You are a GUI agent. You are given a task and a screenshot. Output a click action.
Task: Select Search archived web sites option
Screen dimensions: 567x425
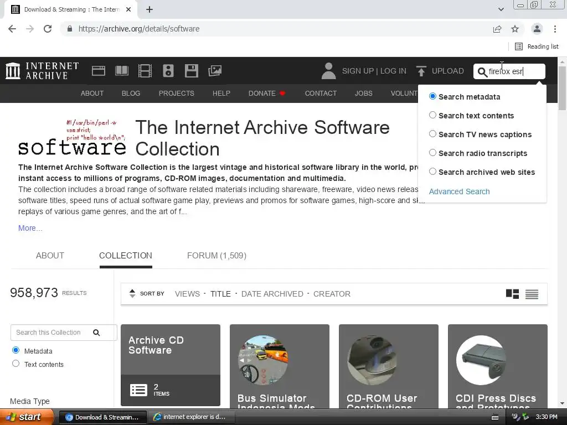click(x=432, y=172)
